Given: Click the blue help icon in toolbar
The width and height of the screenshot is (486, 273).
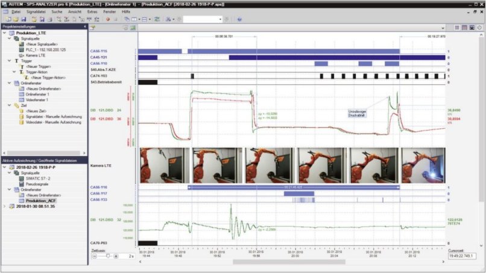Looking at the screenshot, I should [239, 19].
